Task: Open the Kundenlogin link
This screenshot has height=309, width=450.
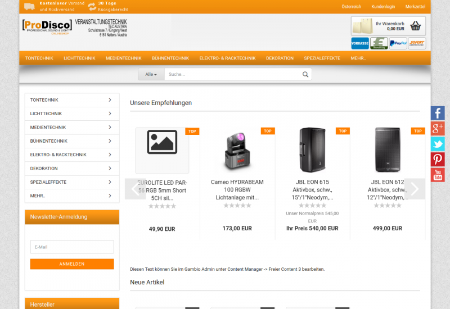Action: click(383, 6)
